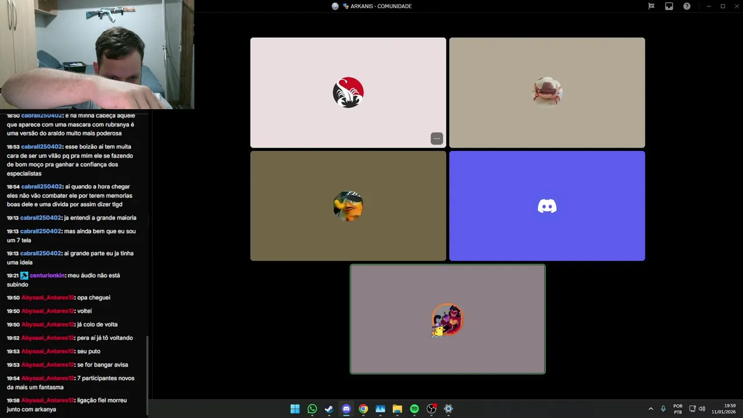The height and width of the screenshot is (418, 743).
Task: Open Discord from the taskbar
Action: pos(347,409)
